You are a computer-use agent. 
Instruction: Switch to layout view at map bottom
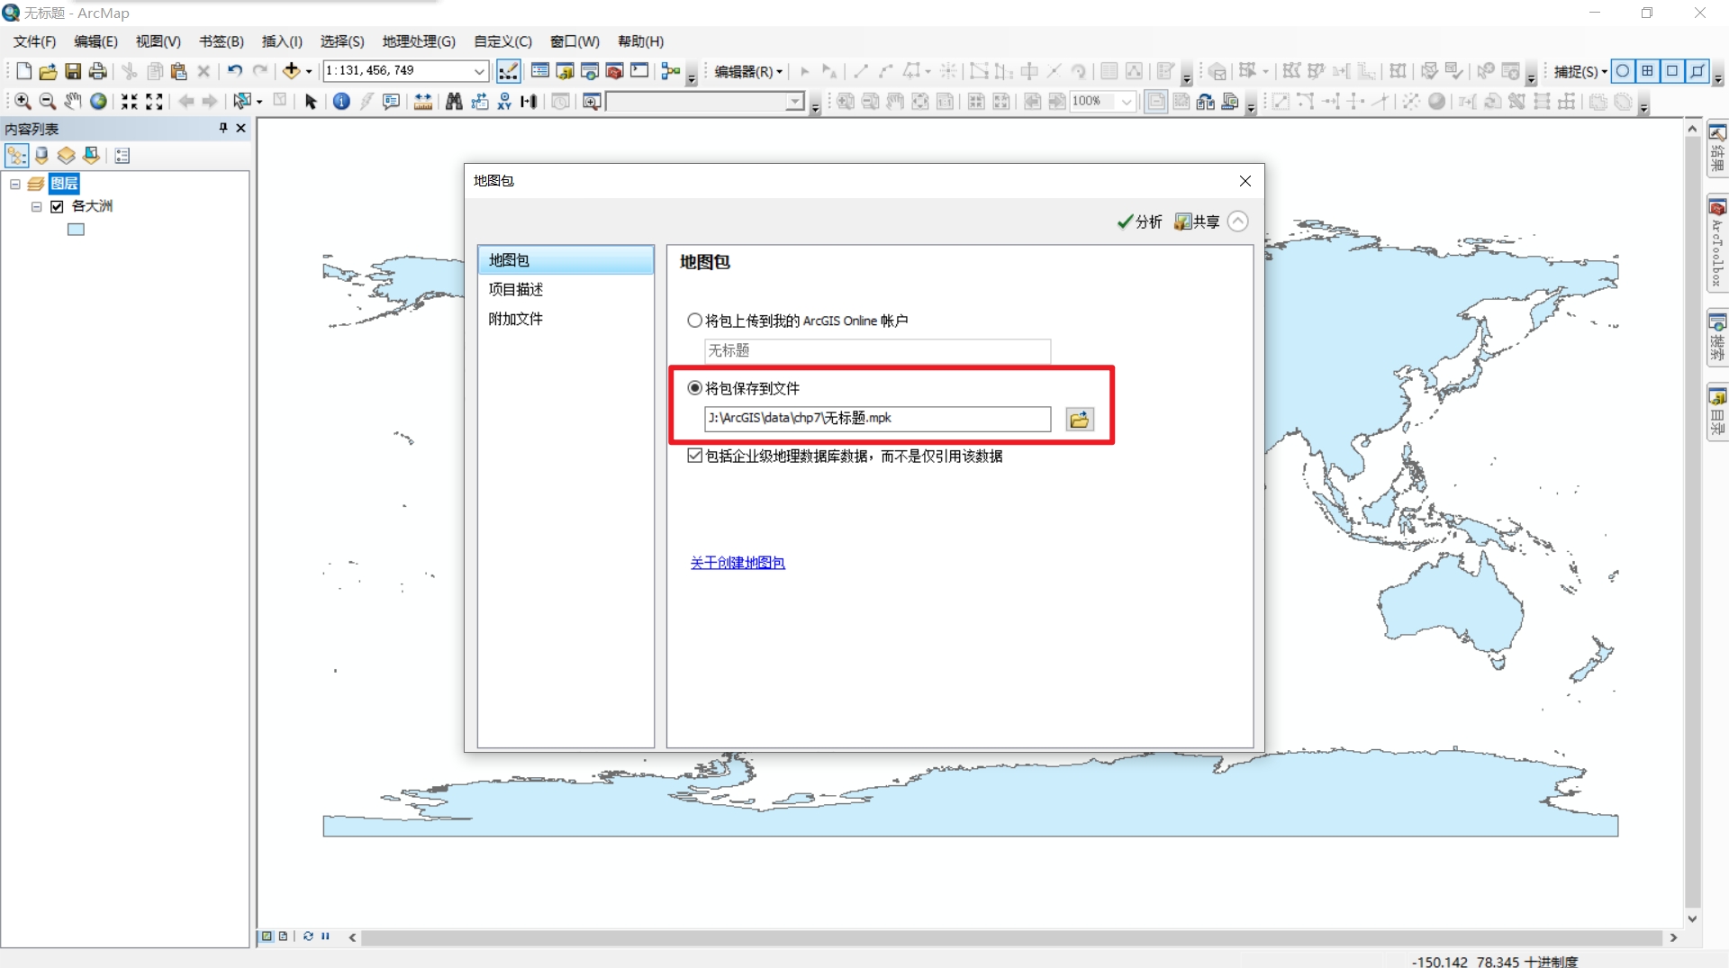click(x=283, y=936)
